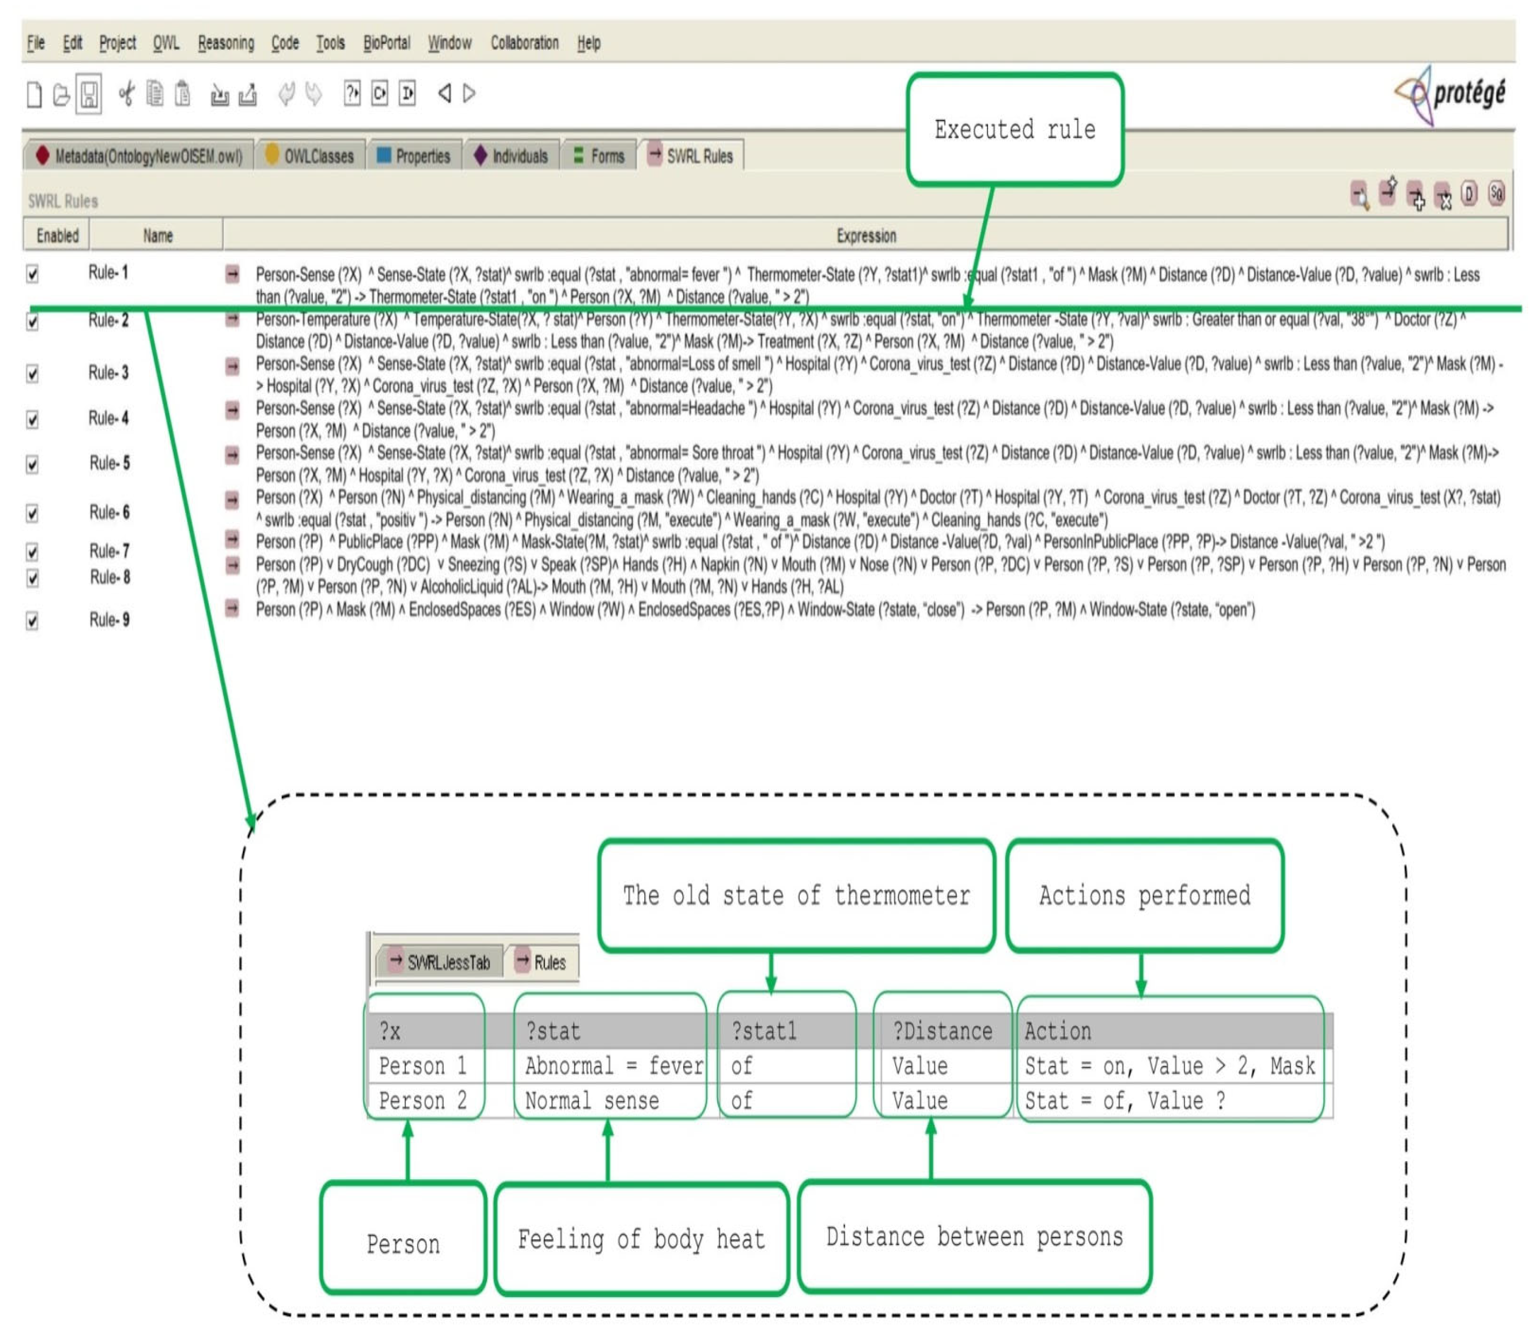The width and height of the screenshot is (1539, 1331).
Task: Click the Name column header
Action: coord(158,235)
